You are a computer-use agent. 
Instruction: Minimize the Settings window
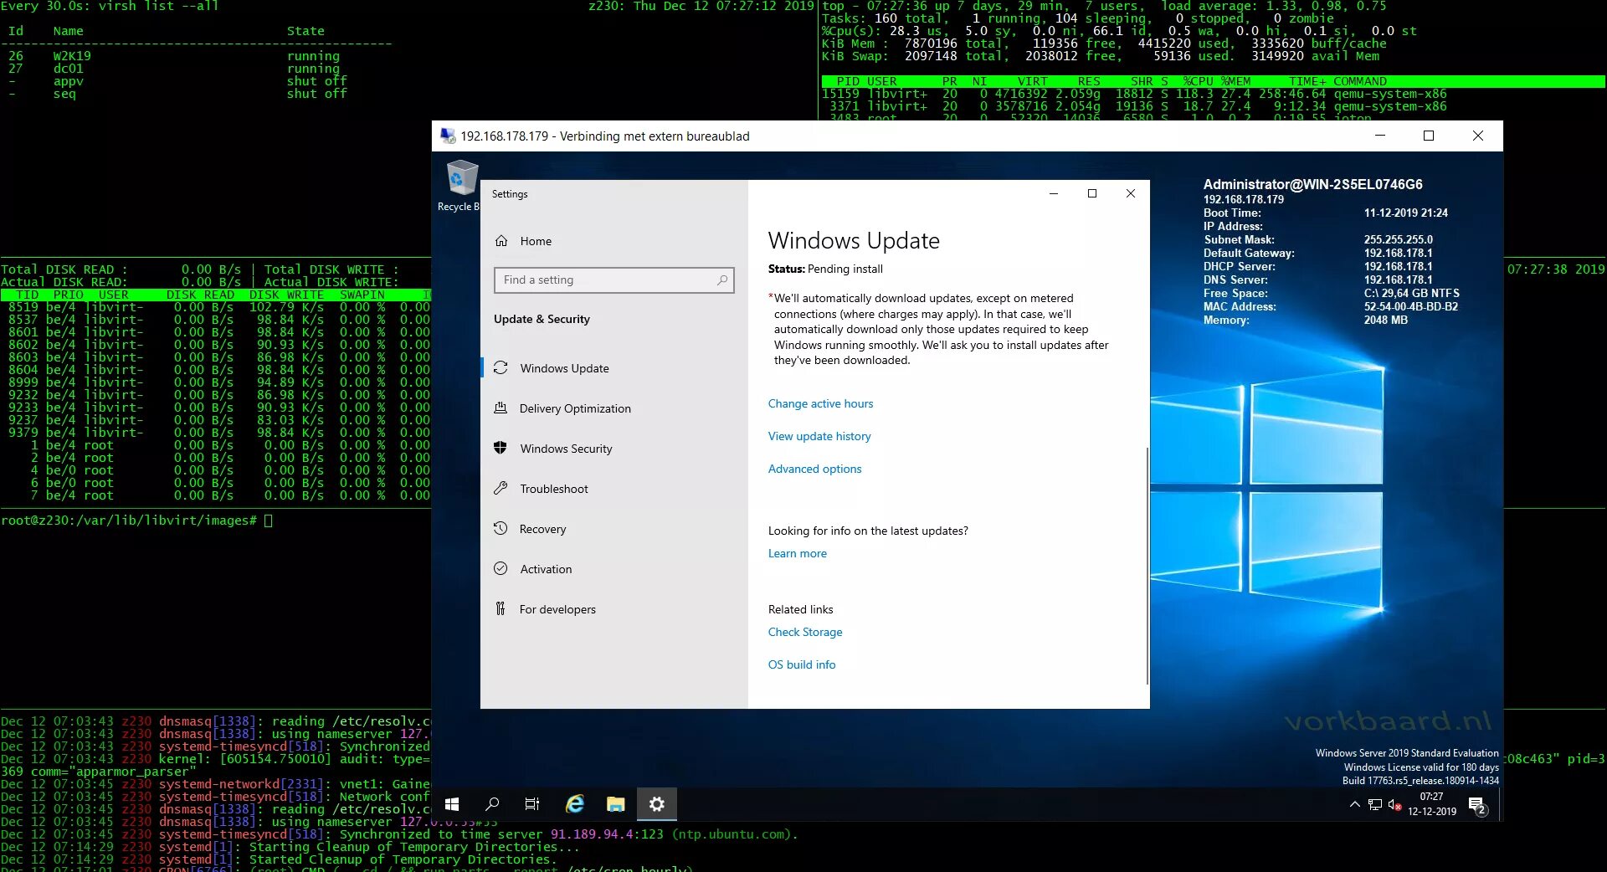[x=1054, y=193]
